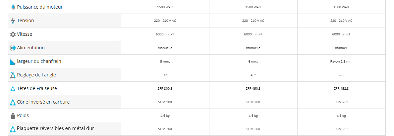The width and height of the screenshot is (394, 136).
Task: Click the largeur du chanfrein label
Action: [39, 61]
